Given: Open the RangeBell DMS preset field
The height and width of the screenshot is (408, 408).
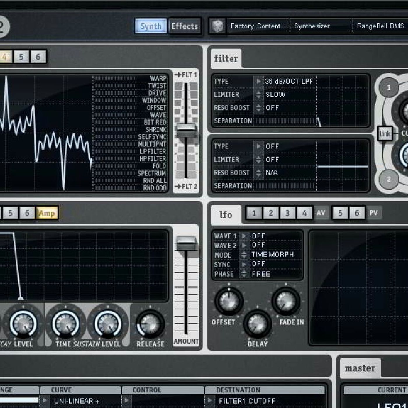Looking at the screenshot, I should (x=380, y=26).
